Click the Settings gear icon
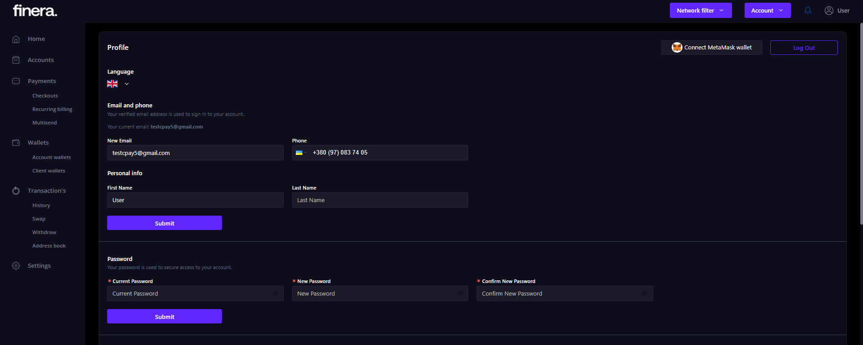Image resolution: width=863 pixels, height=345 pixels. (16, 266)
